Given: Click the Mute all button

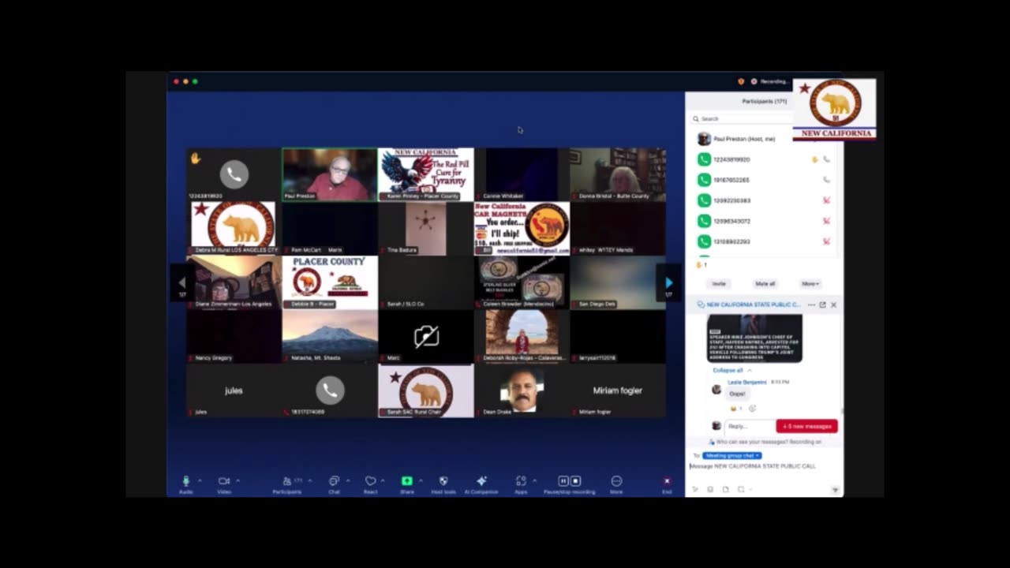Looking at the screenshot, I should point(765,283).
